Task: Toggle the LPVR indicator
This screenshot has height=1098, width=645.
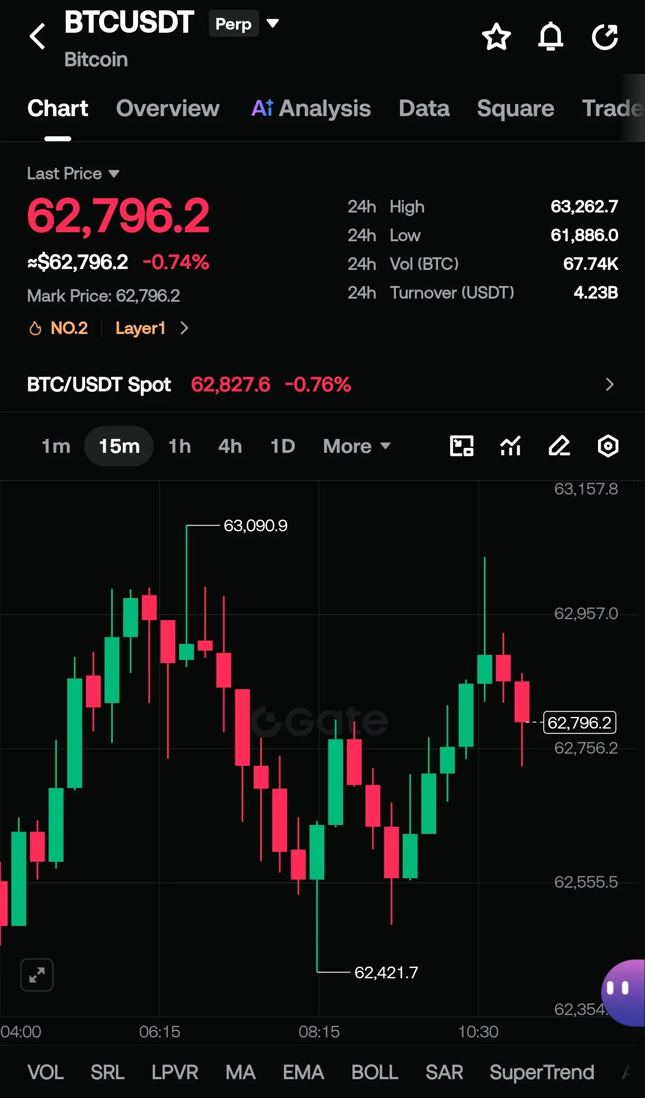Action: (x=175, y=1072)
